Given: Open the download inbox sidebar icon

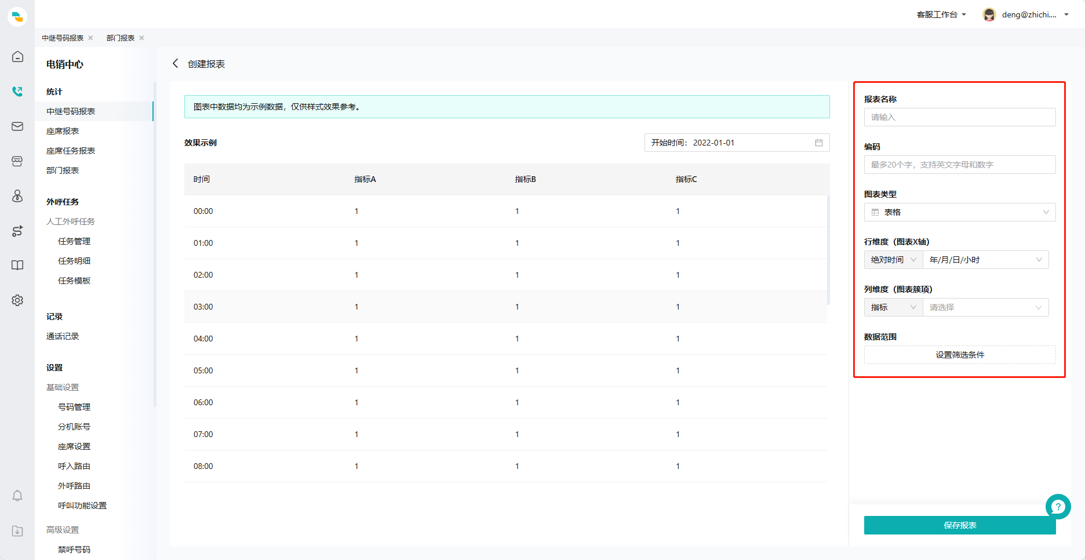Looking at the screenshot, I should click(17, 531).
